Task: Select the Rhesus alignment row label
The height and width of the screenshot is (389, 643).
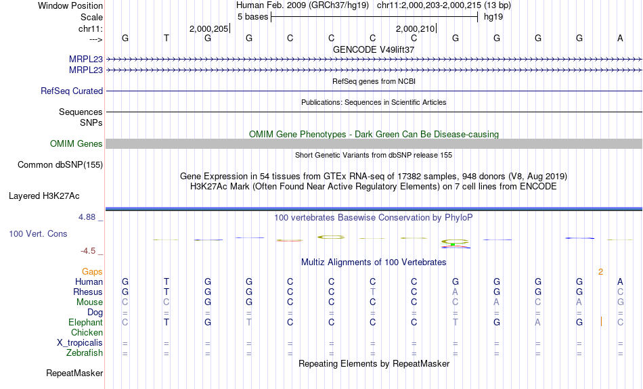Action: (88, 292)
